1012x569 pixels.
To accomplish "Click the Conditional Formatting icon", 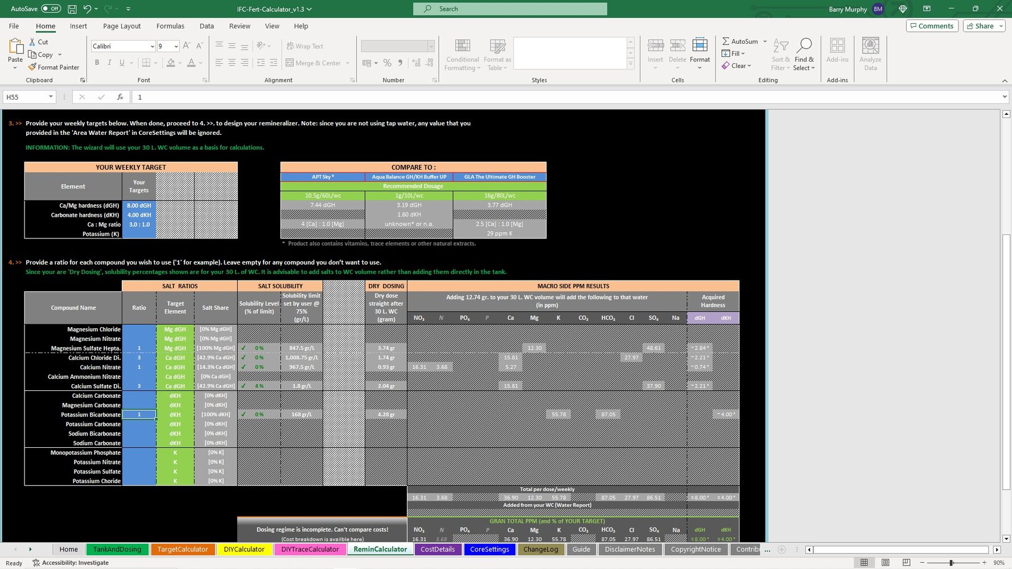I will [x=463, y=47].
